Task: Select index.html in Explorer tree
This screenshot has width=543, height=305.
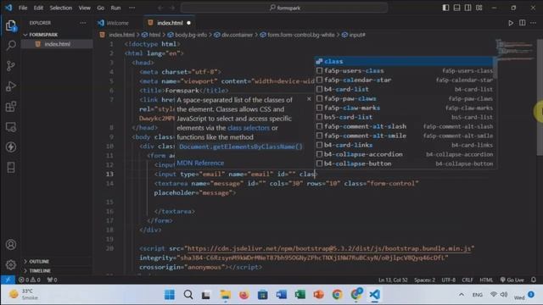Action: pos(57,44)
